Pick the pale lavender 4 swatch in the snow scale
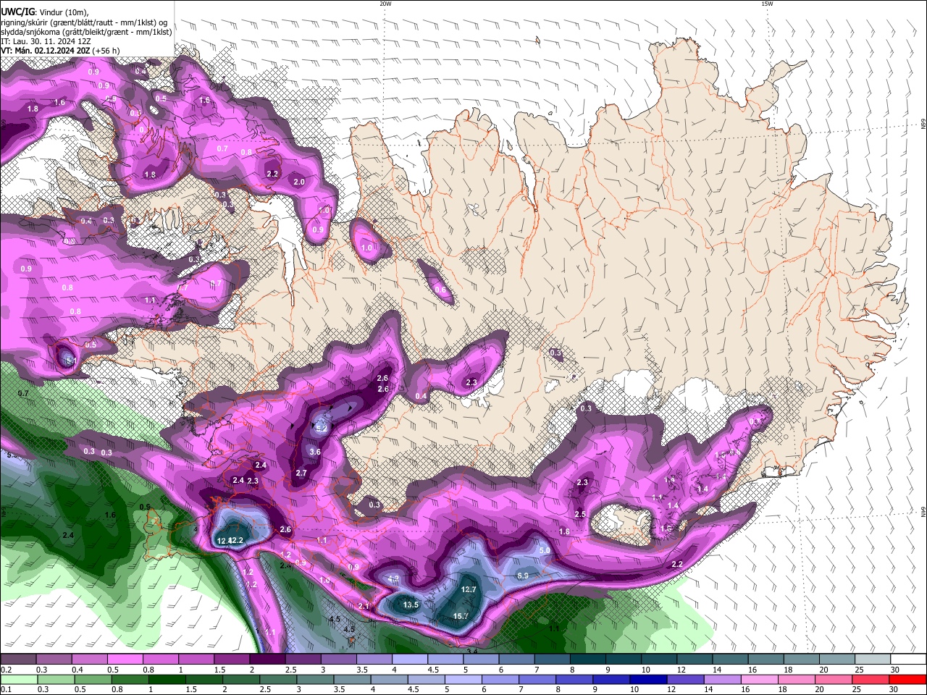The image size is (927, 695). coord(410,660)
